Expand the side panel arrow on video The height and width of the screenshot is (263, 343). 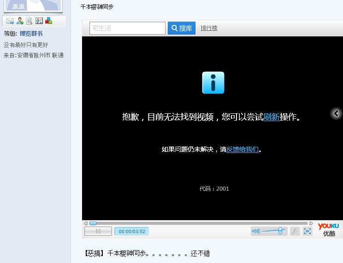tap(336, 113)
